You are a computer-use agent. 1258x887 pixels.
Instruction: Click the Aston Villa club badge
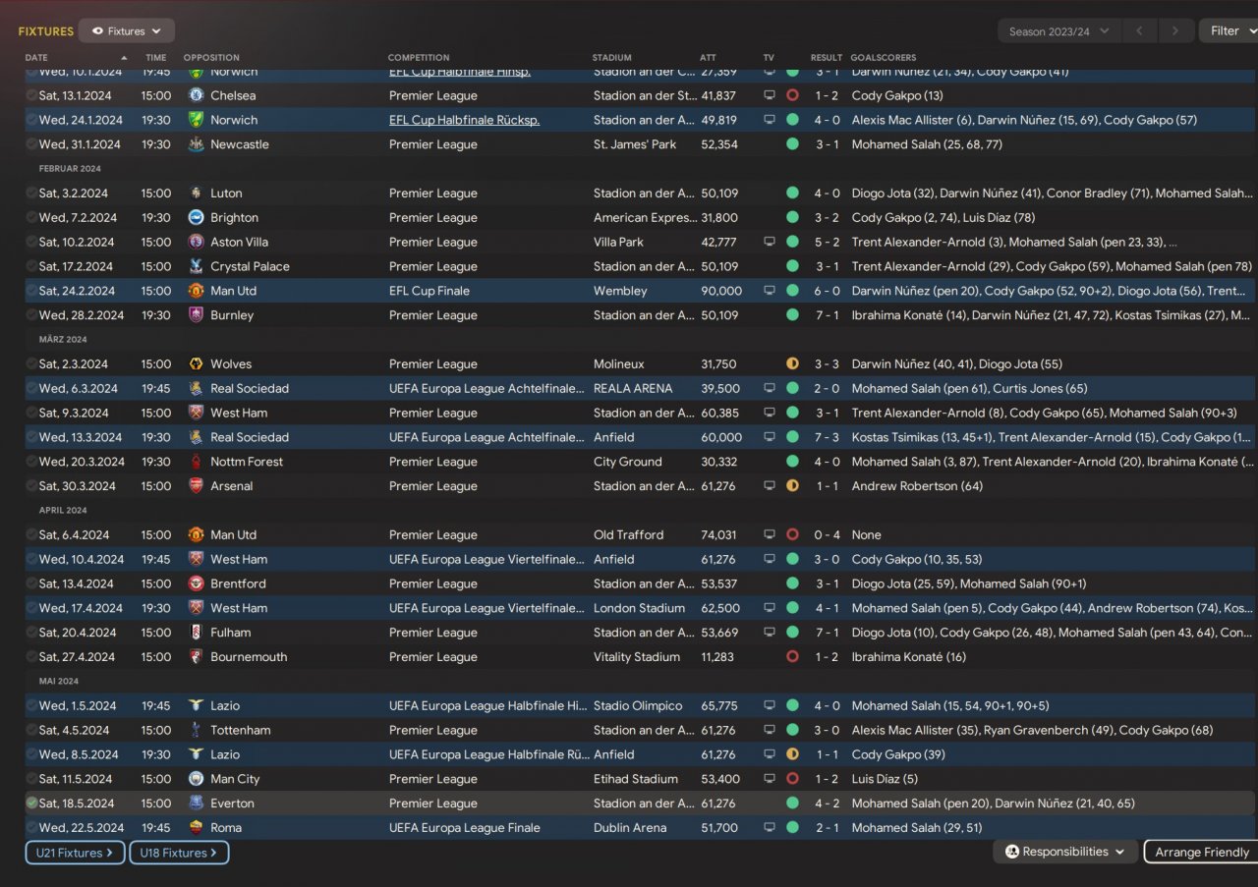(x=196, y=242)
